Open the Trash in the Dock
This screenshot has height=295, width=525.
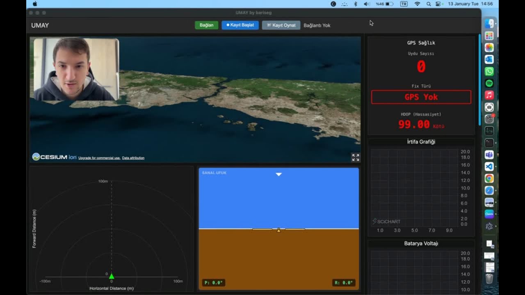[489, 279]
